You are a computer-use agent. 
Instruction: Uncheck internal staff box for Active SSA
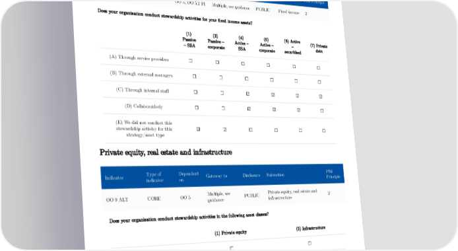coord(247,94)
